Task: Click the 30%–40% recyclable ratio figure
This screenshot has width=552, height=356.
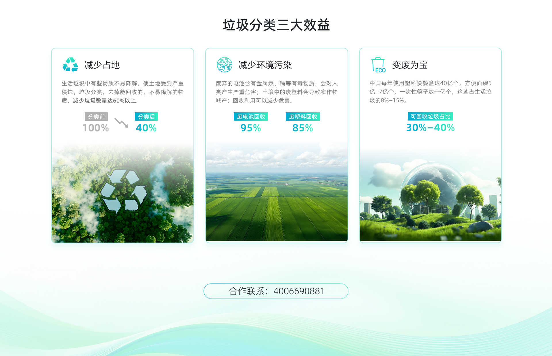Action: (430, 128)
